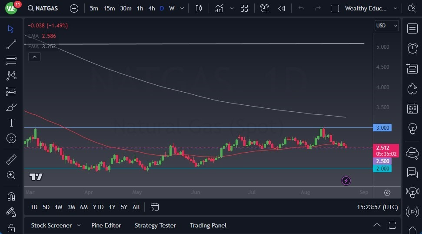Toggle the lock all drawings icon
422x234 pixels.
click(x=11, y=228)
